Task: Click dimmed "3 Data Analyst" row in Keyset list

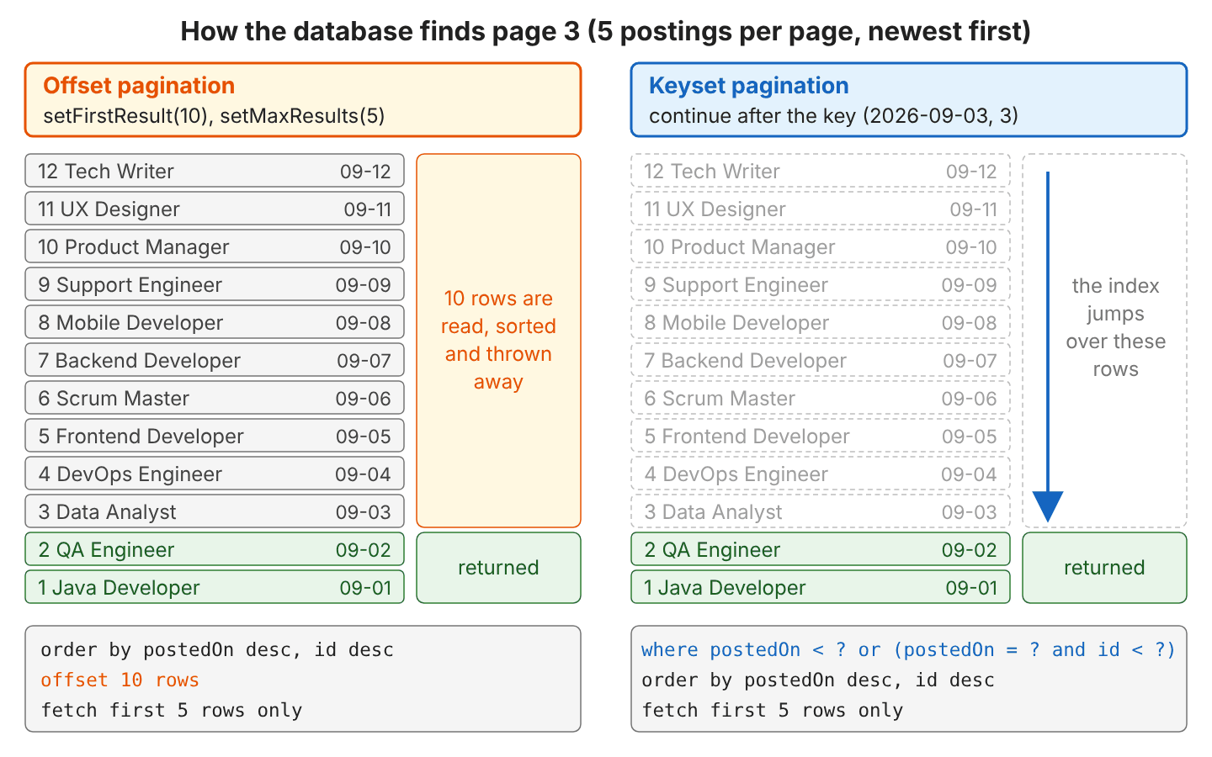Action: 821,511
